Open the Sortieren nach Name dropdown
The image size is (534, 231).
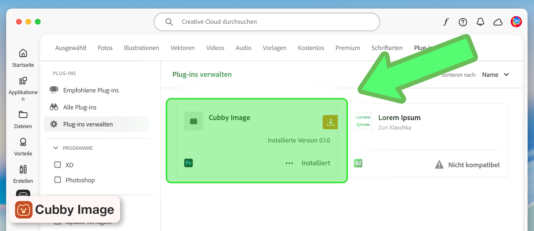[495, 75]
